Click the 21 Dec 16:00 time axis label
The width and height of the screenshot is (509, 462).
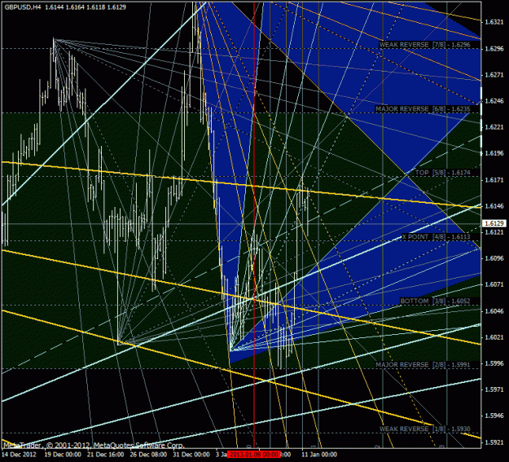tap(105, 454)
